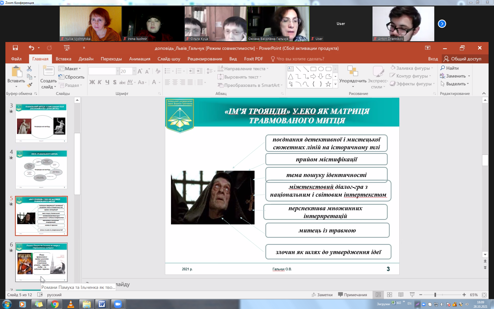Click the Reading view icon in status bar
494x309 pixels.
(401, 295)
